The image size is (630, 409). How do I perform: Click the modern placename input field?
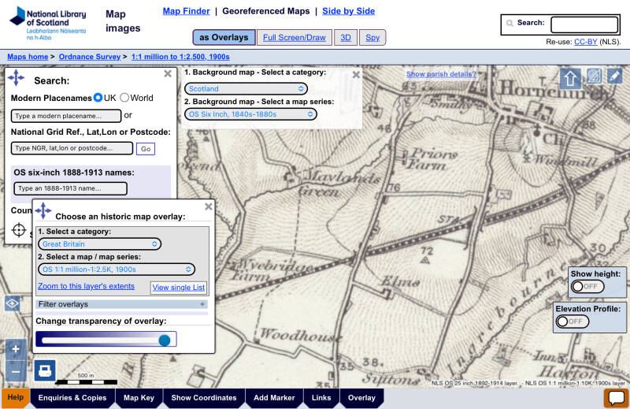[66, 116]
